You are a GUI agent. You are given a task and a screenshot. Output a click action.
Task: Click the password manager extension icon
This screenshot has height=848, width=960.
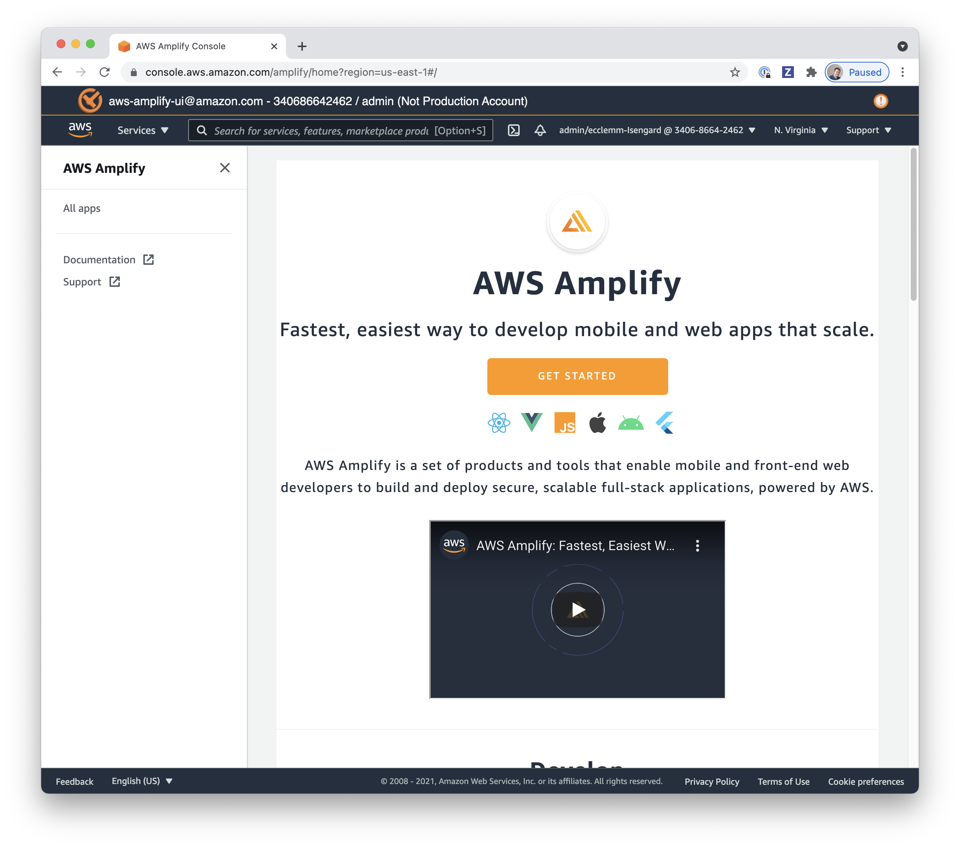(x=764, y=72)
